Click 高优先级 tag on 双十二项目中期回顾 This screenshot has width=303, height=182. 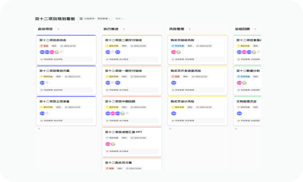[x=112, y=107]
